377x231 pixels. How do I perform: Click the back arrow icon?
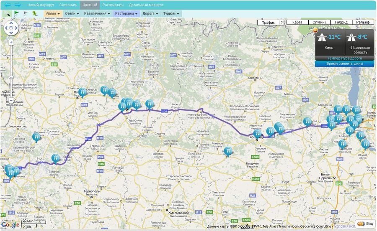coord(8,5)
